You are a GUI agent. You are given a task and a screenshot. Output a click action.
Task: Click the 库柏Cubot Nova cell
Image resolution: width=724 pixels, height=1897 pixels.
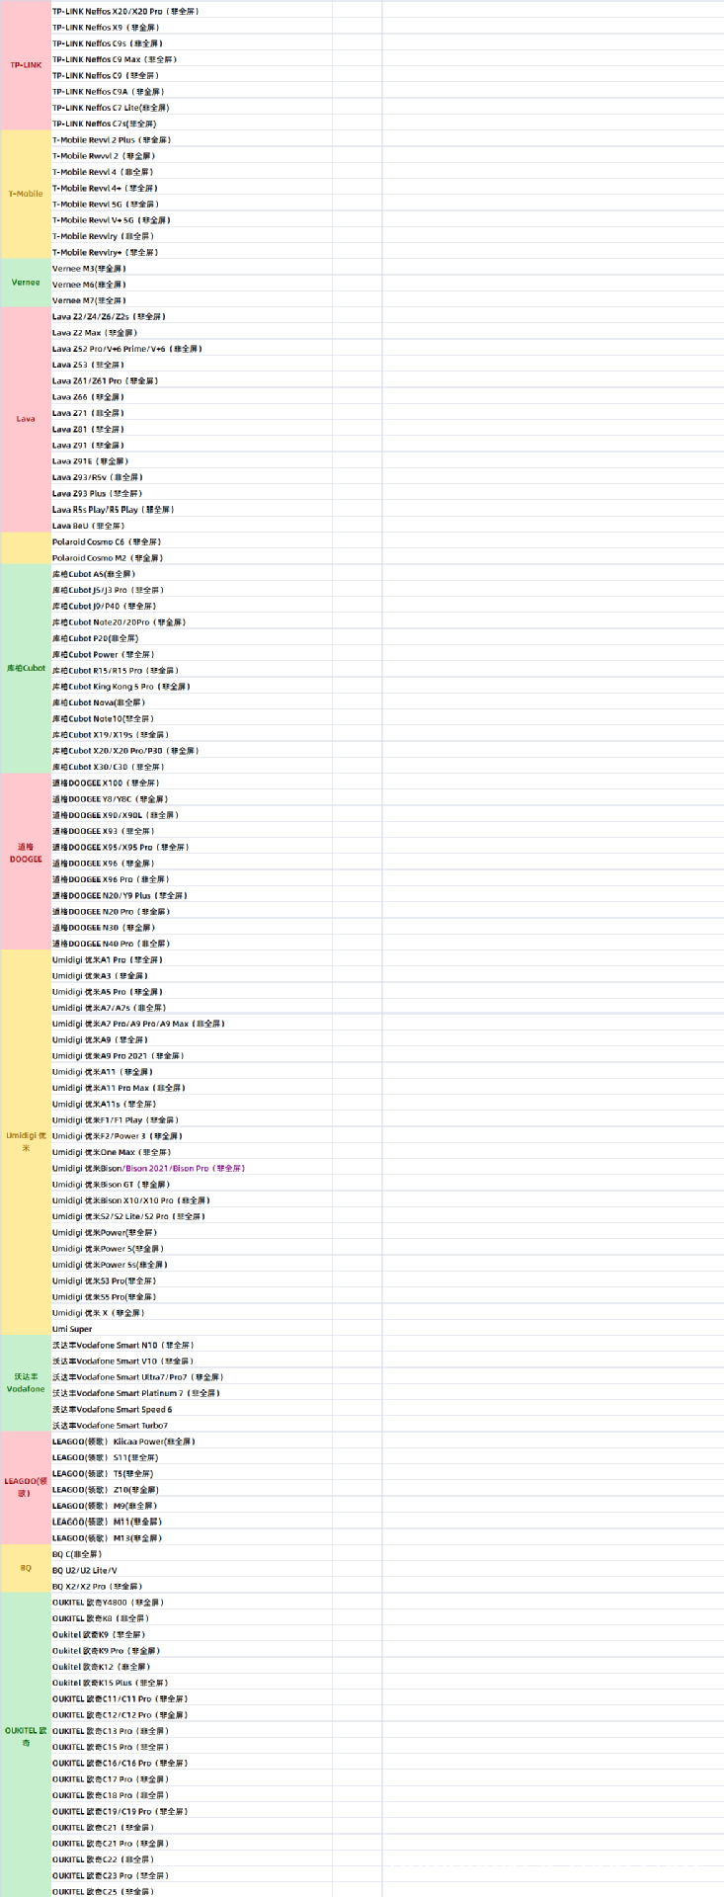pyautogui.click(x=192, y=702)
